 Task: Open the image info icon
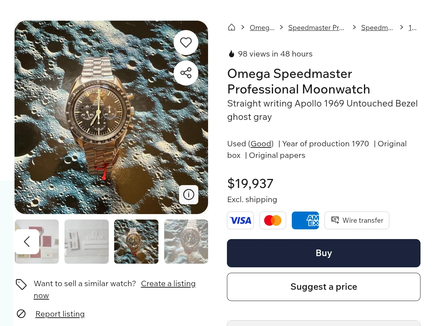pos(188,195)
